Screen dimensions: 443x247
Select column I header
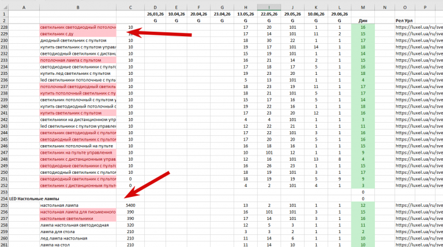[x=269, y=7]
